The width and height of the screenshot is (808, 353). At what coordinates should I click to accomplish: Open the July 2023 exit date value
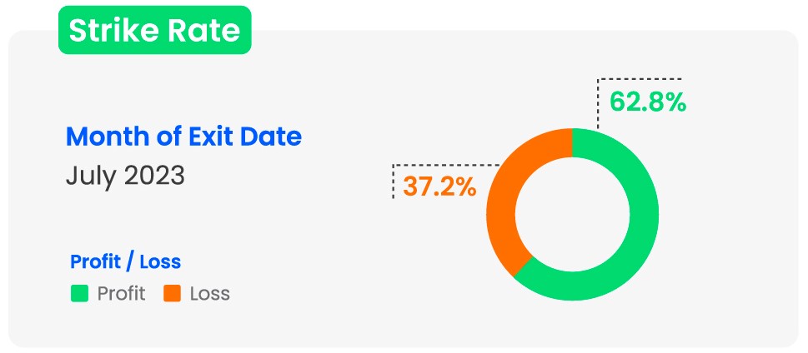(125, 176)
